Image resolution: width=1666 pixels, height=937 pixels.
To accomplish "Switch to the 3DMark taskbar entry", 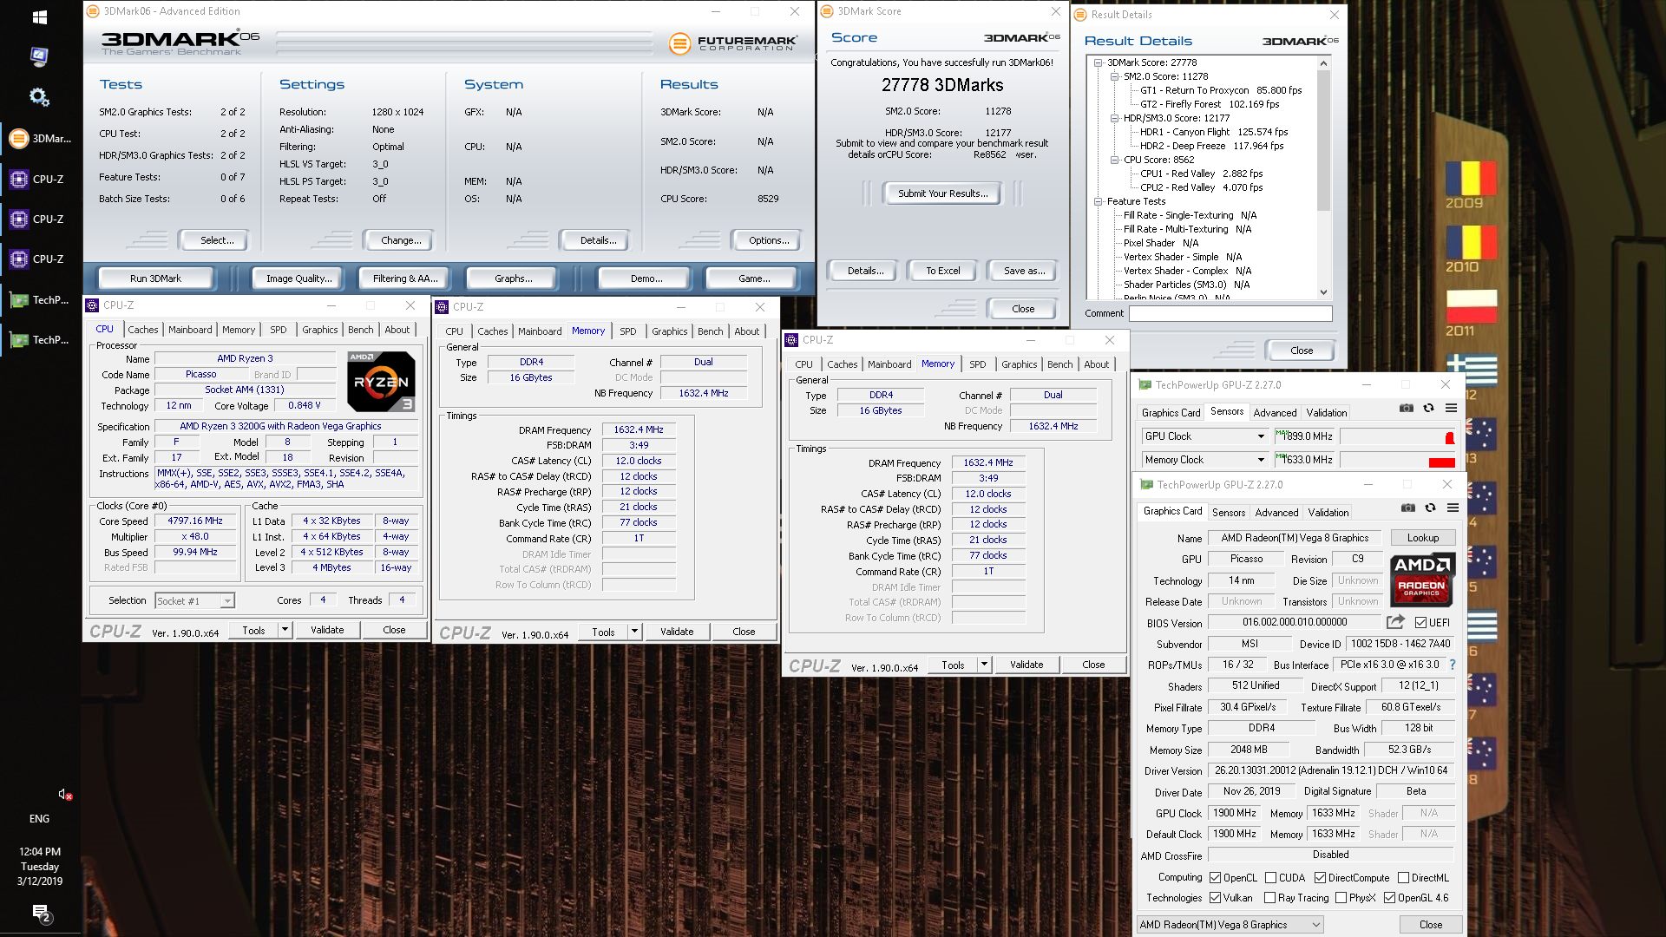I will (41, 138).
